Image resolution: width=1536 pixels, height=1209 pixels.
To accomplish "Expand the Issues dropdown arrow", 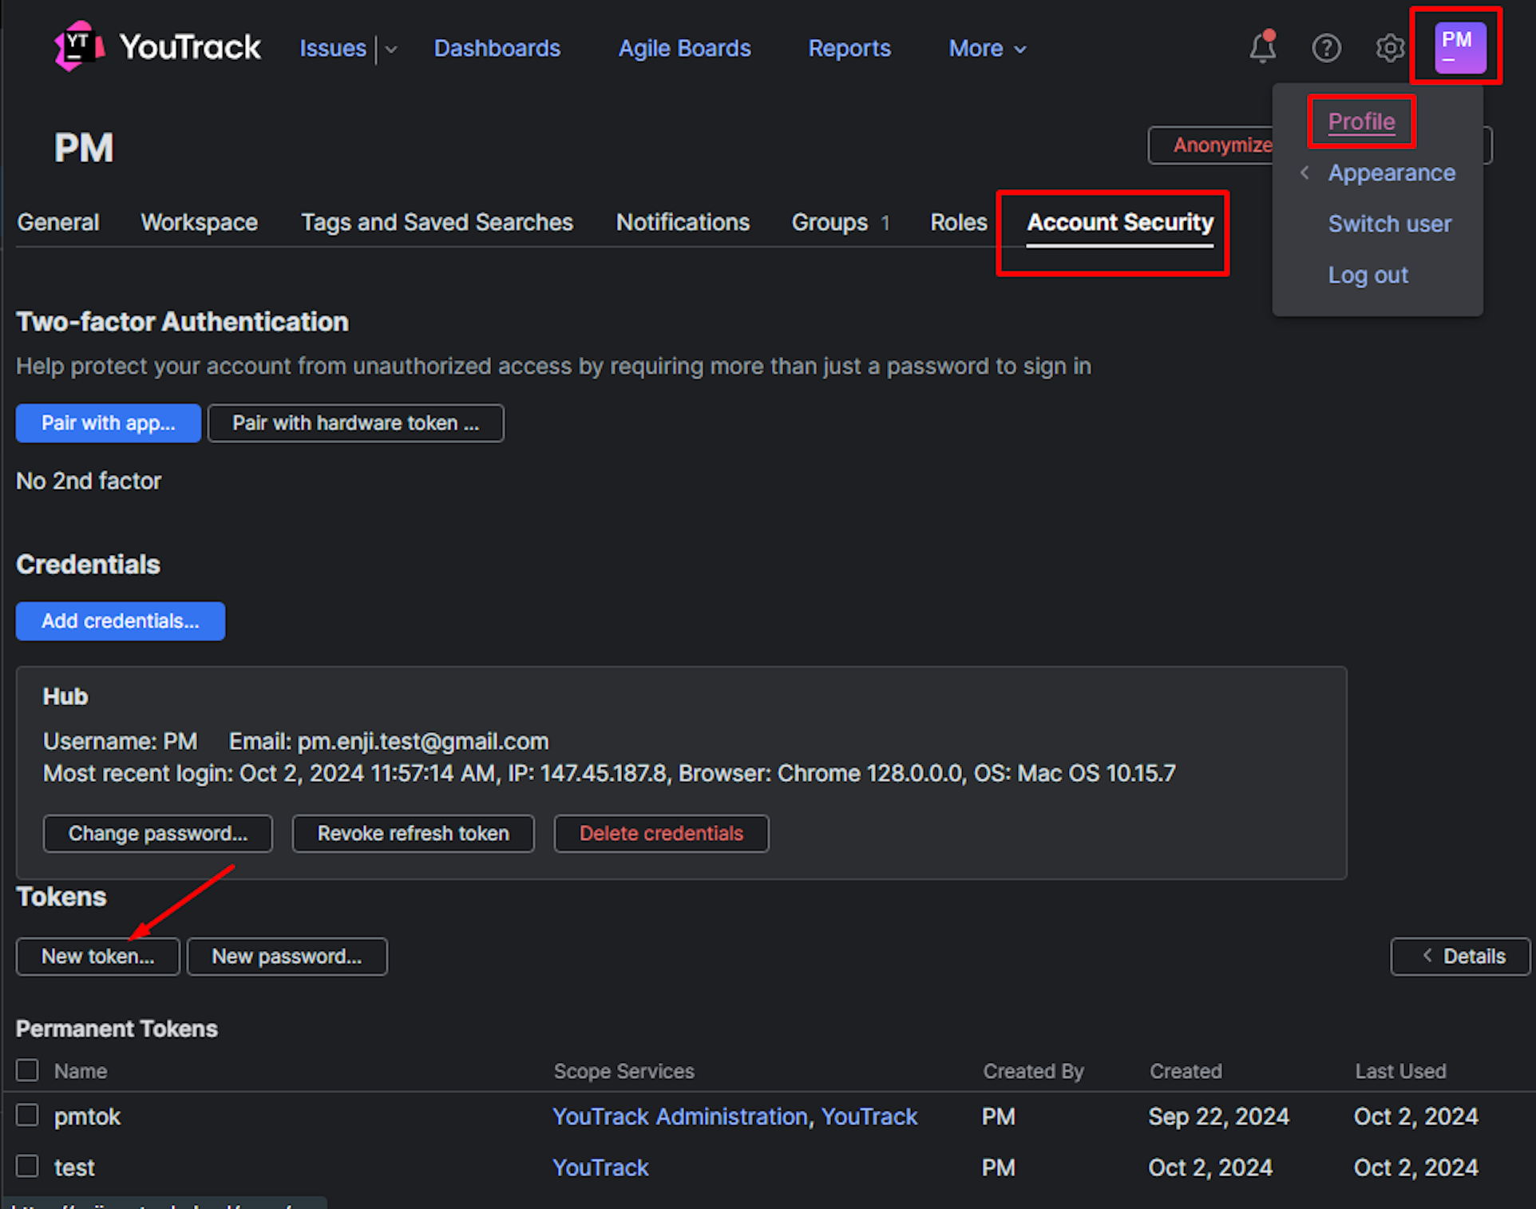I will [x=391, y=49].
